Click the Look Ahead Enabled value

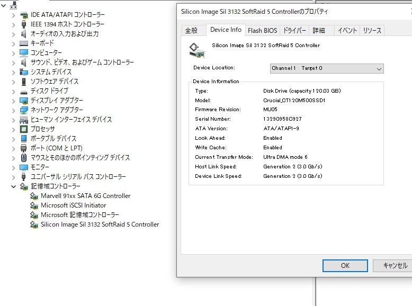[273, 138]
